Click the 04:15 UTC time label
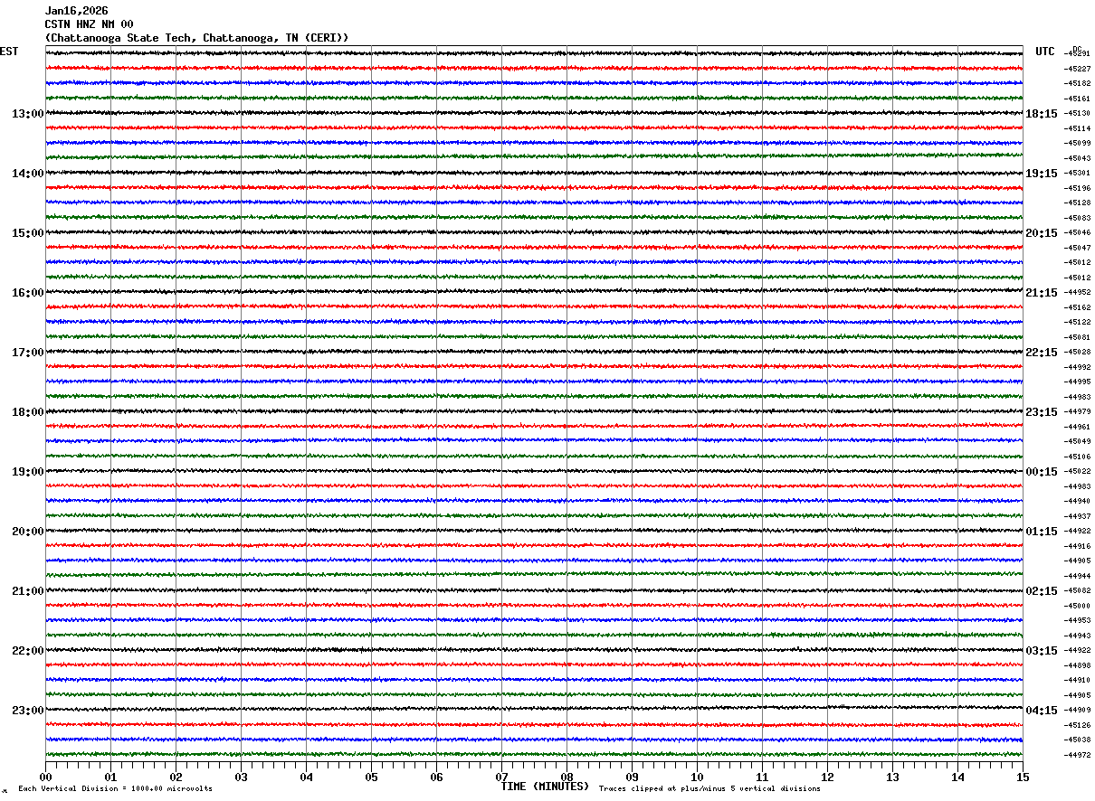Screen dimensions: 1095x801 pos(1042,711)
